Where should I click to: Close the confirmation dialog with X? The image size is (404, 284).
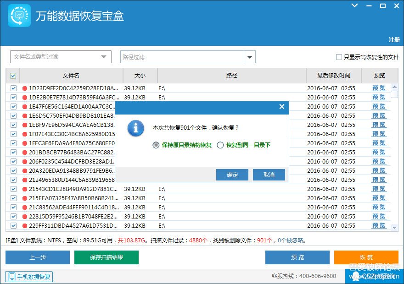tap(282, 107)
